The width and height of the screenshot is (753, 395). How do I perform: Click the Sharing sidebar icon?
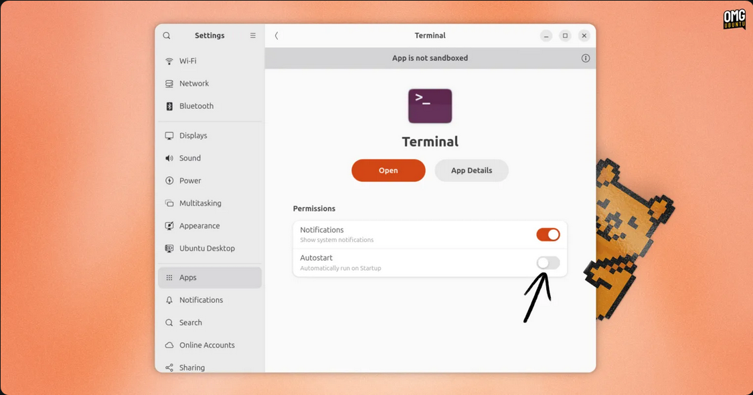[x=169, y=368]
